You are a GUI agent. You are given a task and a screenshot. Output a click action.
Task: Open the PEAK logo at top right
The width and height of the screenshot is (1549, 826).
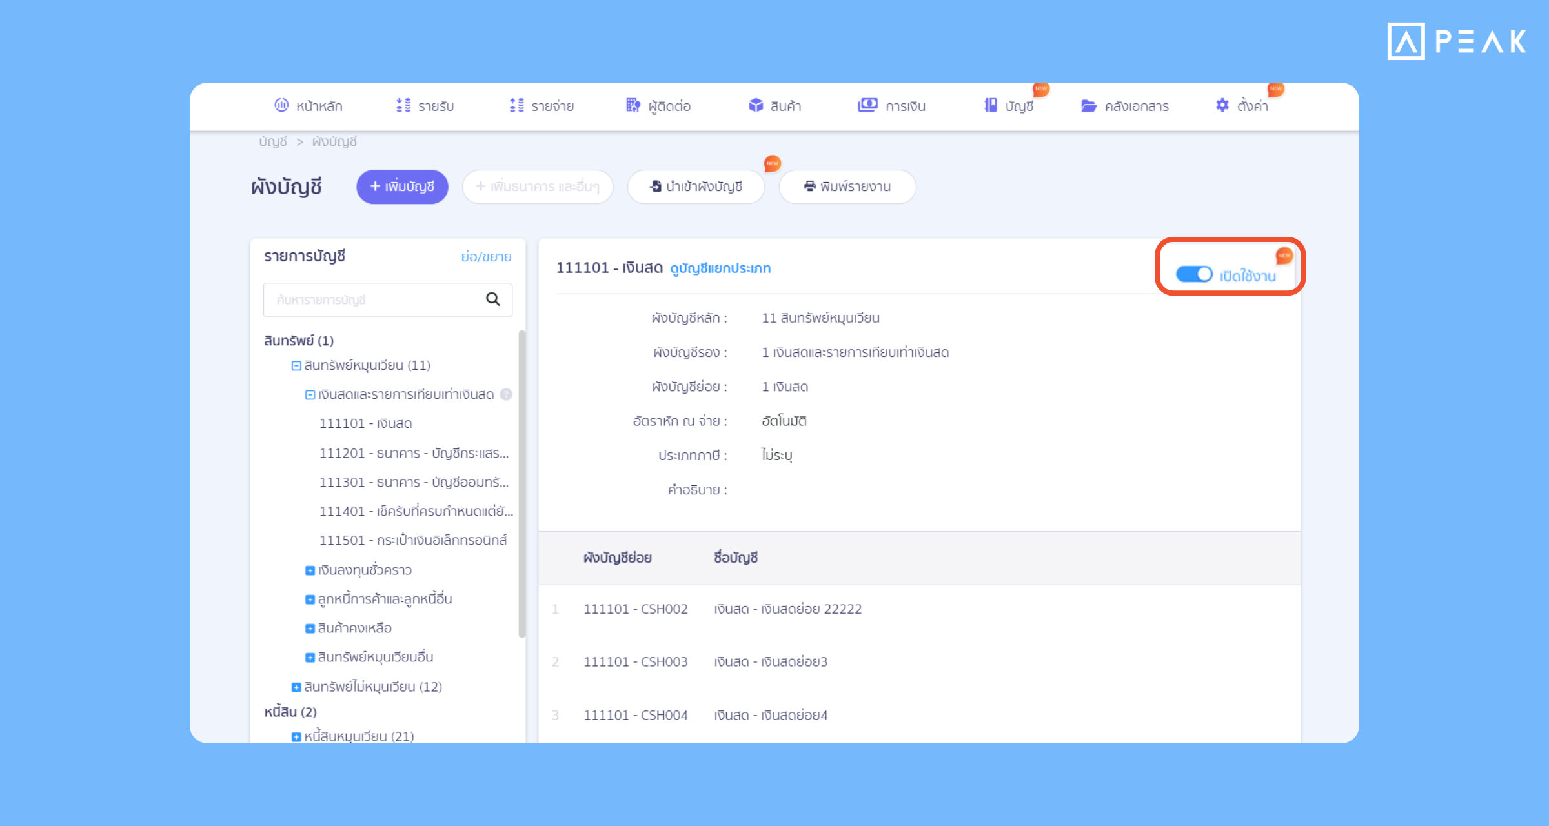1457,41
